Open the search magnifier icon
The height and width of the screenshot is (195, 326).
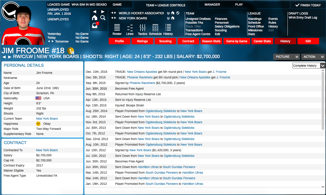tap(103, 18)
